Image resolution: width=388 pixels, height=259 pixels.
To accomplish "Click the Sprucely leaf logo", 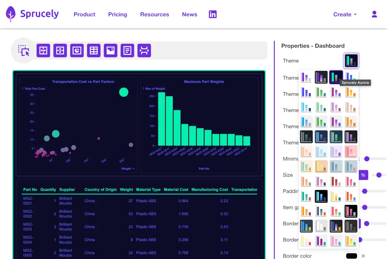I will coord(11,14).
